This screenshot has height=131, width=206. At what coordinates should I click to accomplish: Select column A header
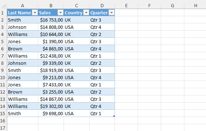pyautogui.click(x=23, y=6)
